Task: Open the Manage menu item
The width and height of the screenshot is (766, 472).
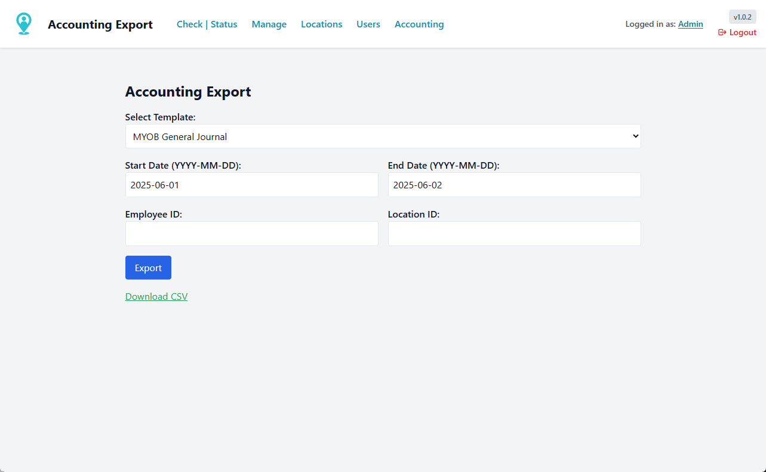Action: (x=269, y=24)
